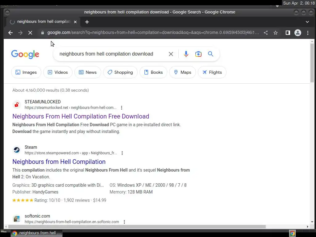Open a new tab with plus button
The image size is (316, 237).
click(87, 22)
